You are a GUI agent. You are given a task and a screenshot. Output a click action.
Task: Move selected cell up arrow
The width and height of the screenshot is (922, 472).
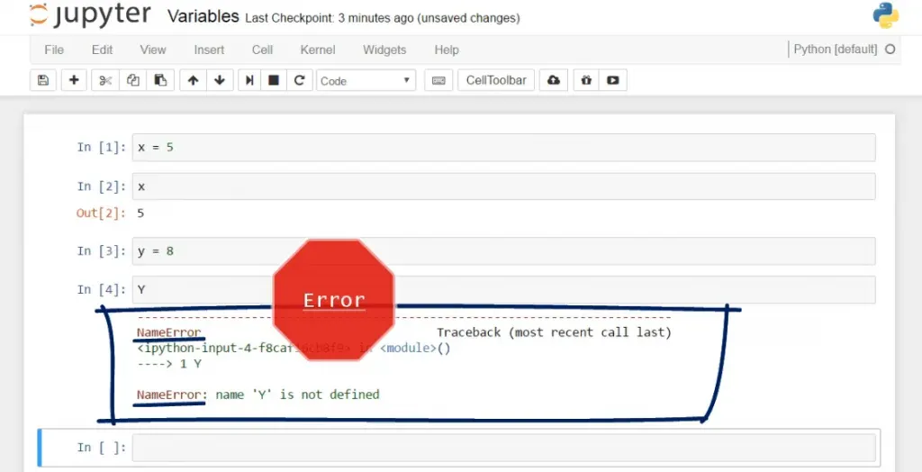[x=193, y=80]
